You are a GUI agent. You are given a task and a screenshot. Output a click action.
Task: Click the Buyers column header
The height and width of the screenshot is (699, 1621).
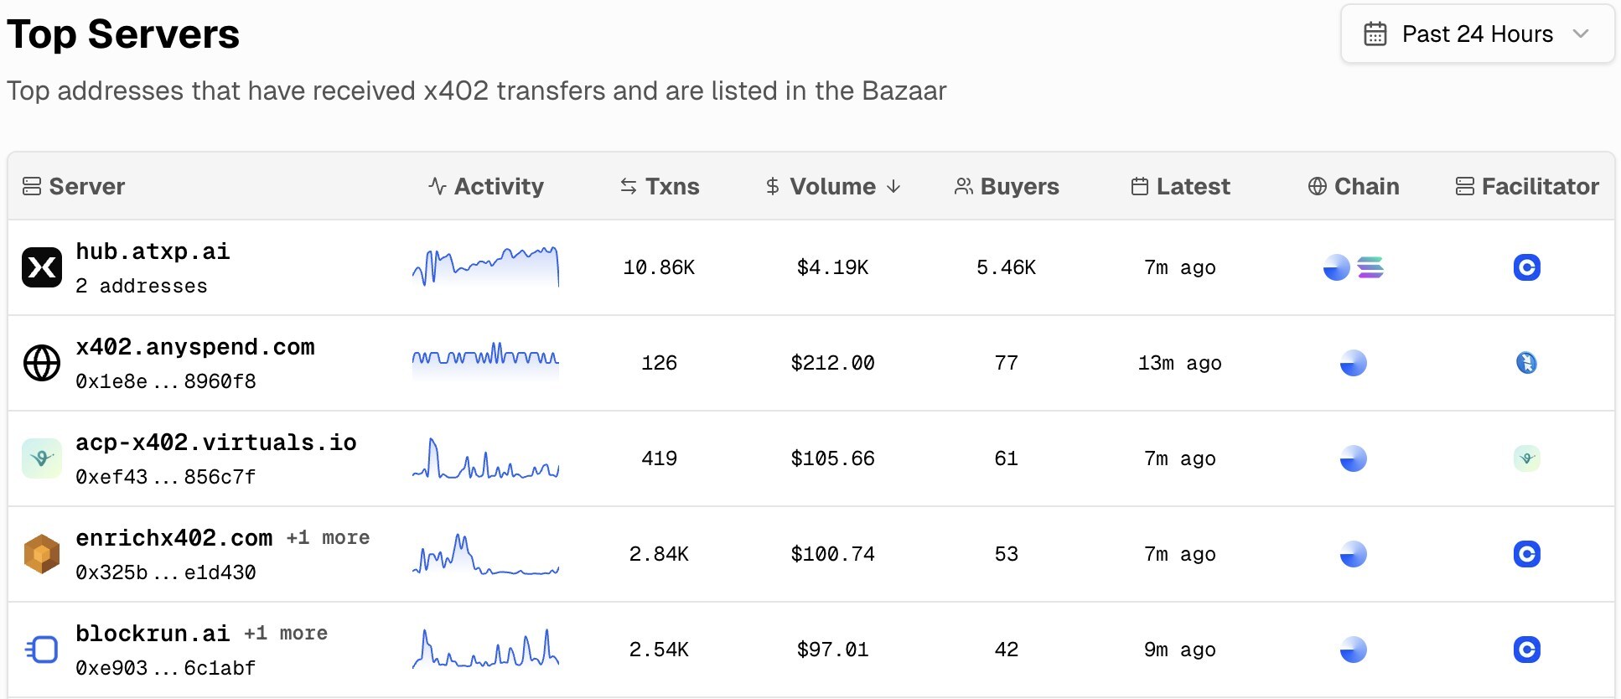pyautogui.click(x=1007, y=186)
